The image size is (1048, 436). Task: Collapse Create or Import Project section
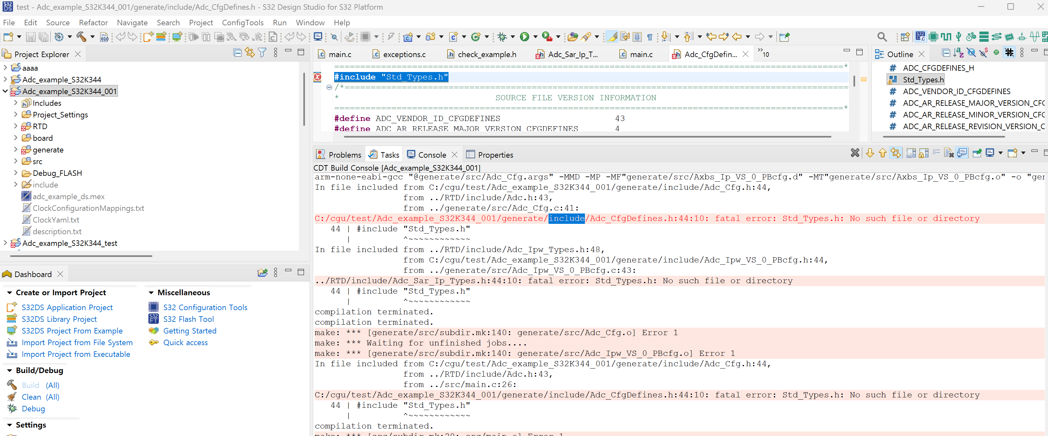coord(9,293)
